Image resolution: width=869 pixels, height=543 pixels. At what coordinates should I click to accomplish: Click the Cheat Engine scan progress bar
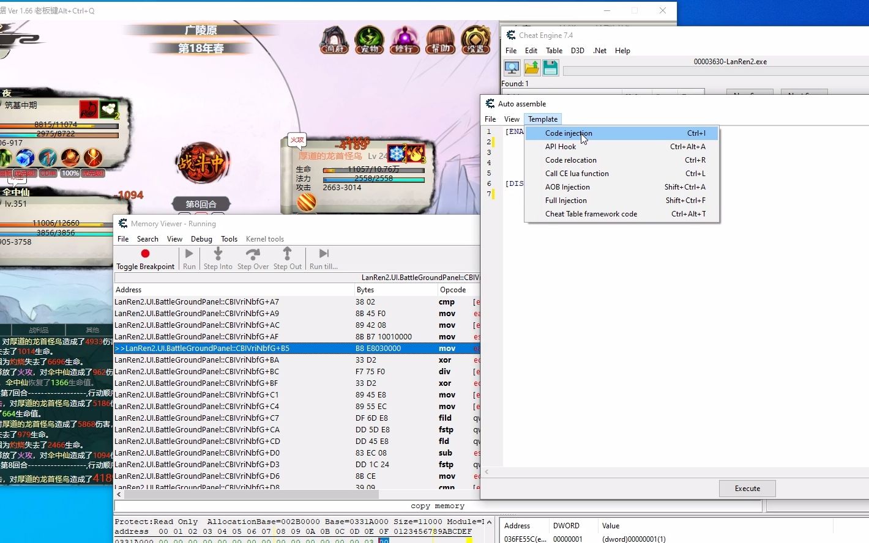715,71
